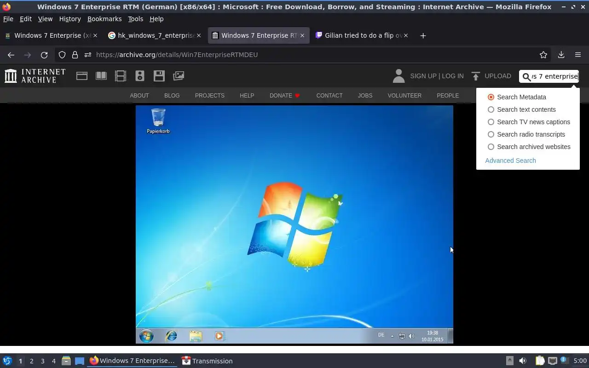The width and height of the screenshot is (589, 368).
Task: Open the Images icon in Archive navbar
Action: click(x=179, y=76)
